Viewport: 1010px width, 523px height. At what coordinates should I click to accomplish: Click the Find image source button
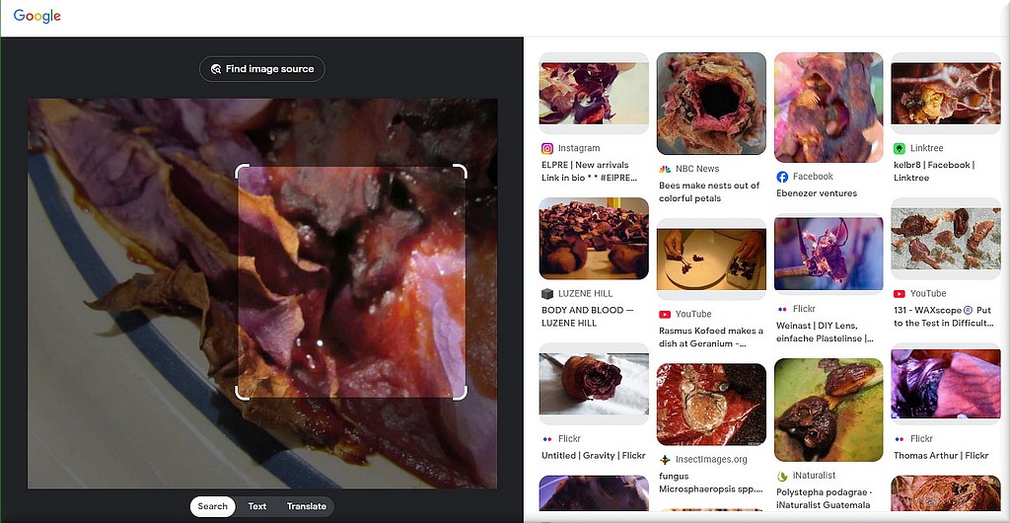(x=261, y=69)
